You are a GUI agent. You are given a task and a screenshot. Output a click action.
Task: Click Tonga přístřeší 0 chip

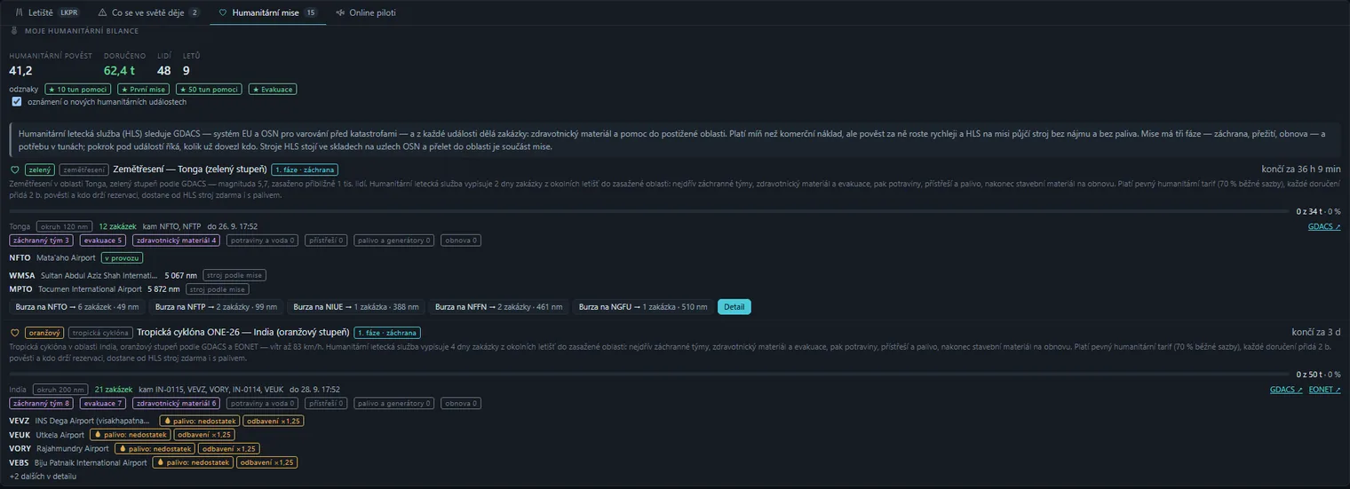pyautogui.click(x=326, y=241)
